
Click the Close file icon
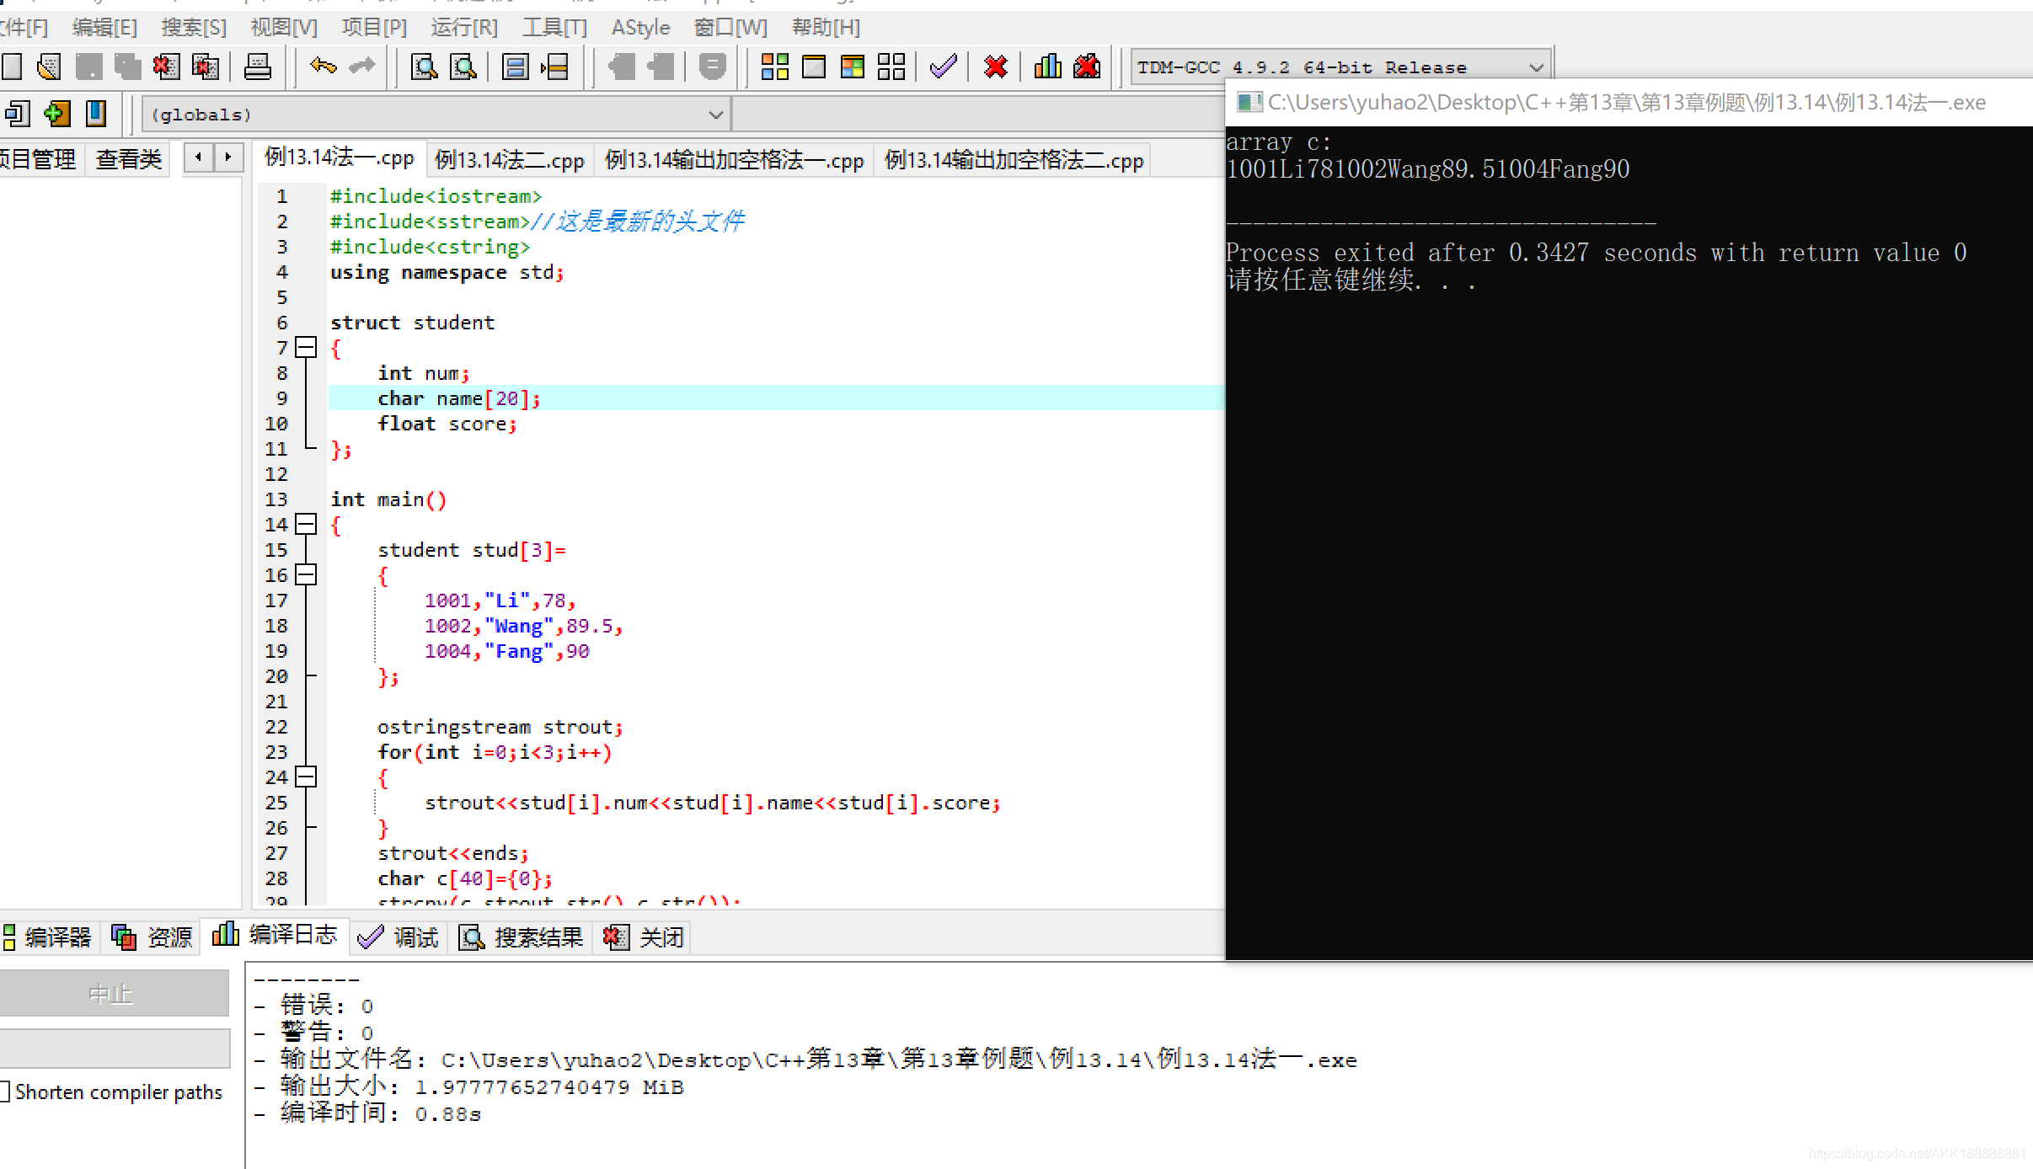coord(166,67)
